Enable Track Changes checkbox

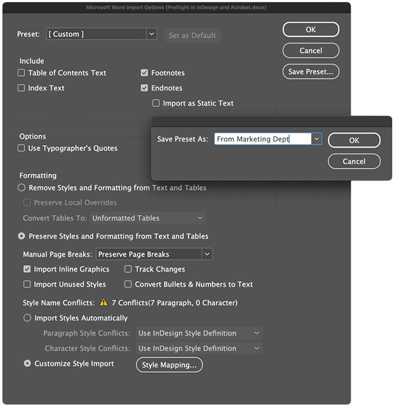(128, 269)
